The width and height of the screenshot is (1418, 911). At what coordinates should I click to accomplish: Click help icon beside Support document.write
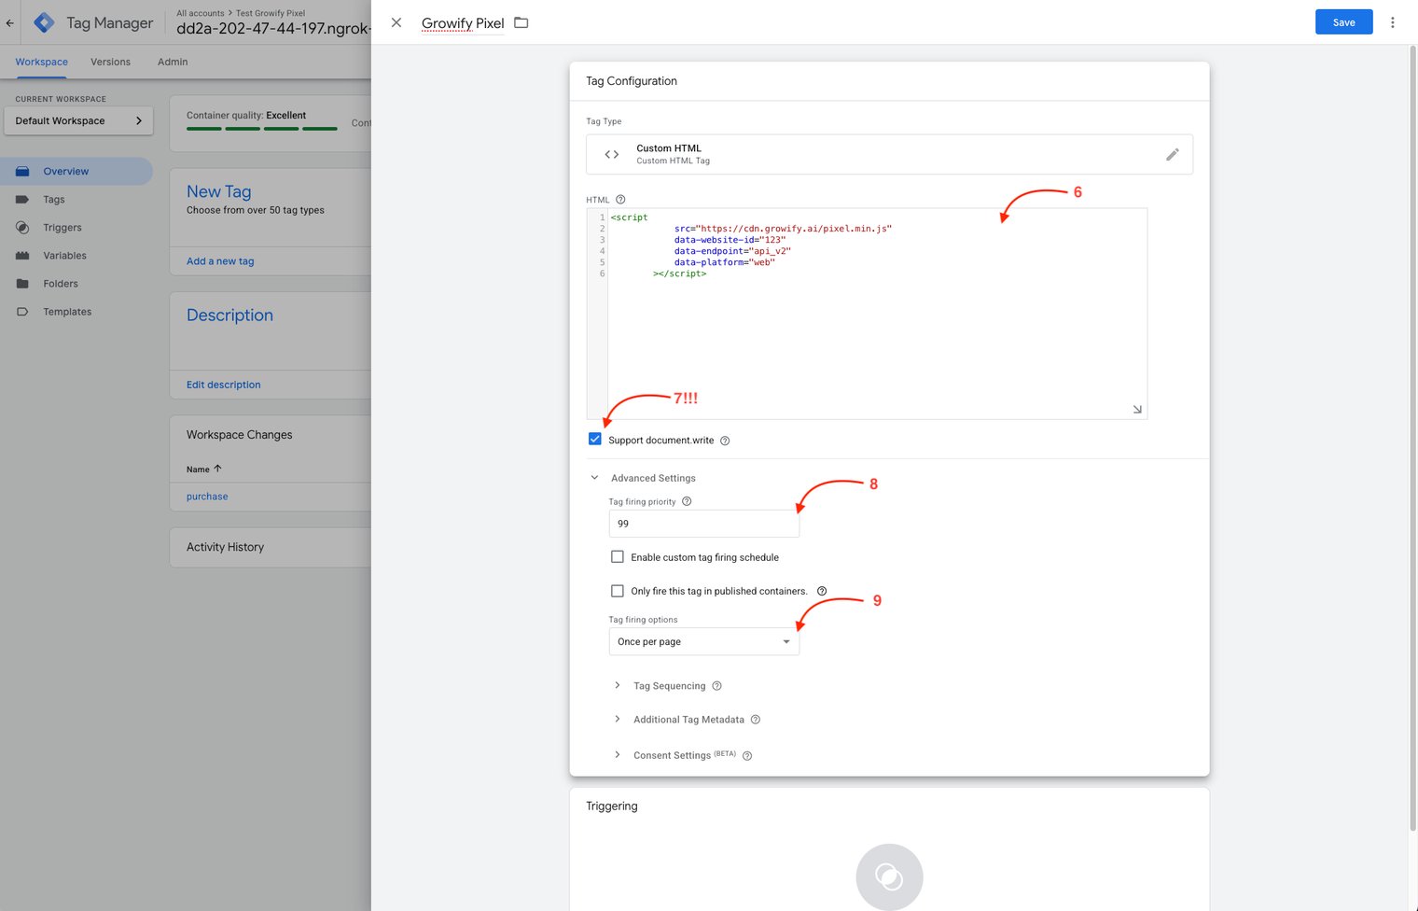click(x=725, y=441)
